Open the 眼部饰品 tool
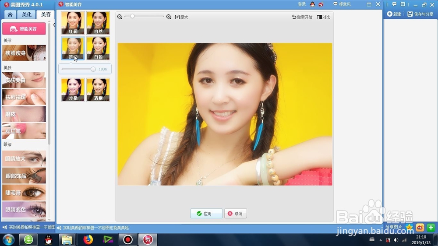Image resolution: width=438 pixels, height=246 pixels. coord(24,176)
